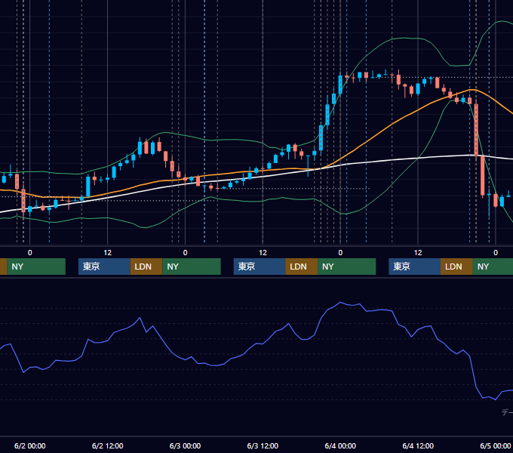Select the 6/3 12:00 date label
Image resolution: width=513 pixels, height=453 pixels.
pos(263,445)
